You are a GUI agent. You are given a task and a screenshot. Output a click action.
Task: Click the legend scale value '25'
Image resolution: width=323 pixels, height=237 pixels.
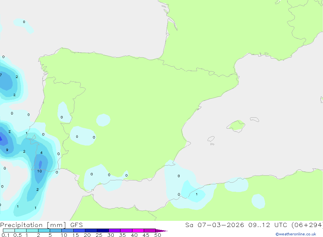click(x=99, y=235)
